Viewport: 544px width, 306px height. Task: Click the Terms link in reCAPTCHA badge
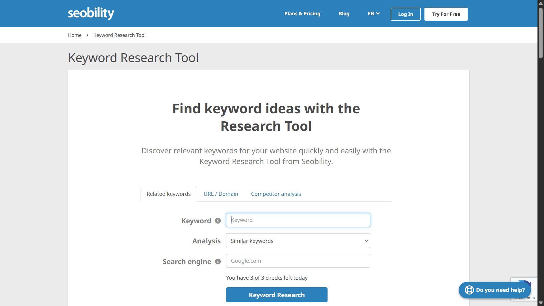click(531, 297)
